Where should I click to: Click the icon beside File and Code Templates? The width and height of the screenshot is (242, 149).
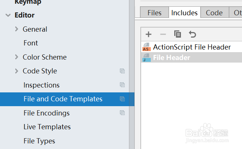pos(122,99)
